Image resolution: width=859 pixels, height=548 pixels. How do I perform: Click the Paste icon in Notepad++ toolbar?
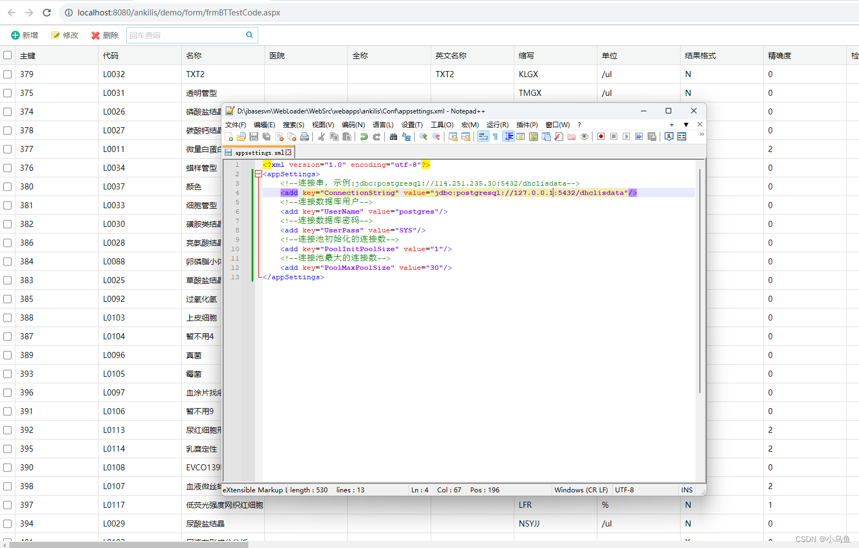click(347, 137)
